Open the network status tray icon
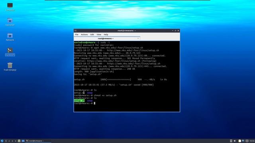Image resolution: width=255 pixels, height=143 pixels. pyautogui.click(x=243, y=141)
